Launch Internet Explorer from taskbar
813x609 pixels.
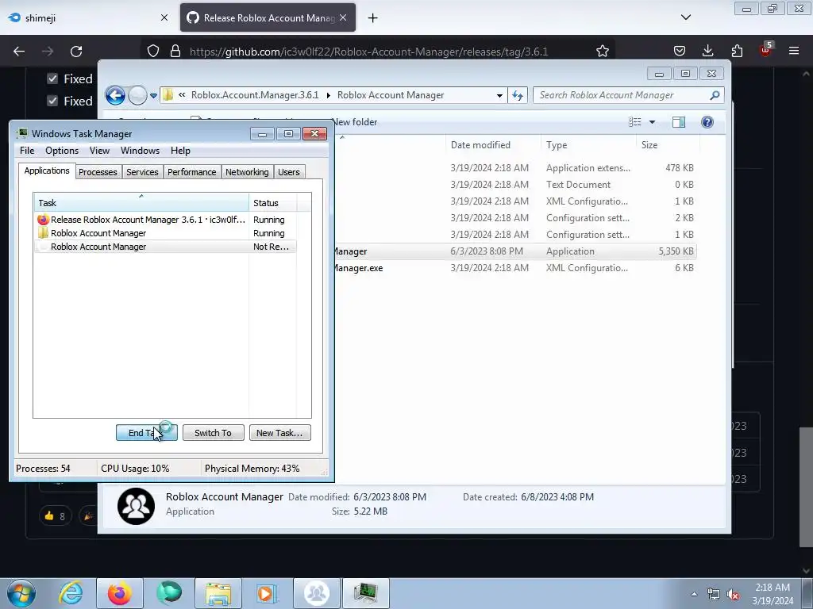[71, 593]
